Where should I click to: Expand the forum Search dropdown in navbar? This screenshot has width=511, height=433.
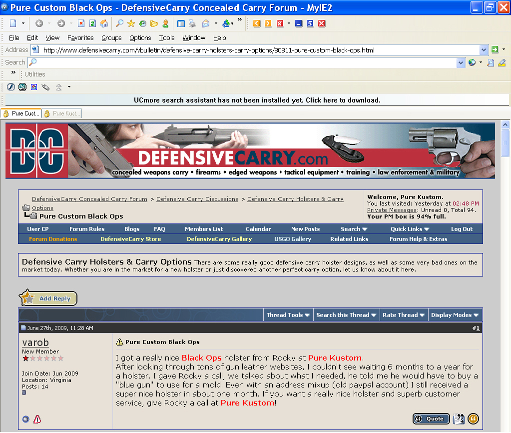click(x=354, y=229)
